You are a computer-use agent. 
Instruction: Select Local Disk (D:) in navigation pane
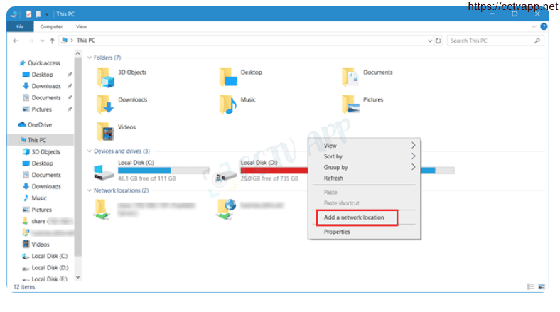pos(49,267)
